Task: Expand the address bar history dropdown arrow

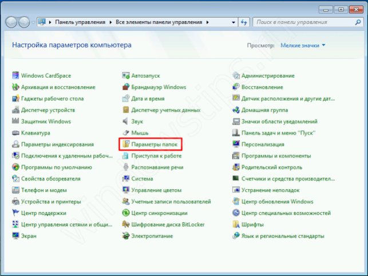Action: (x=234, y=22)
